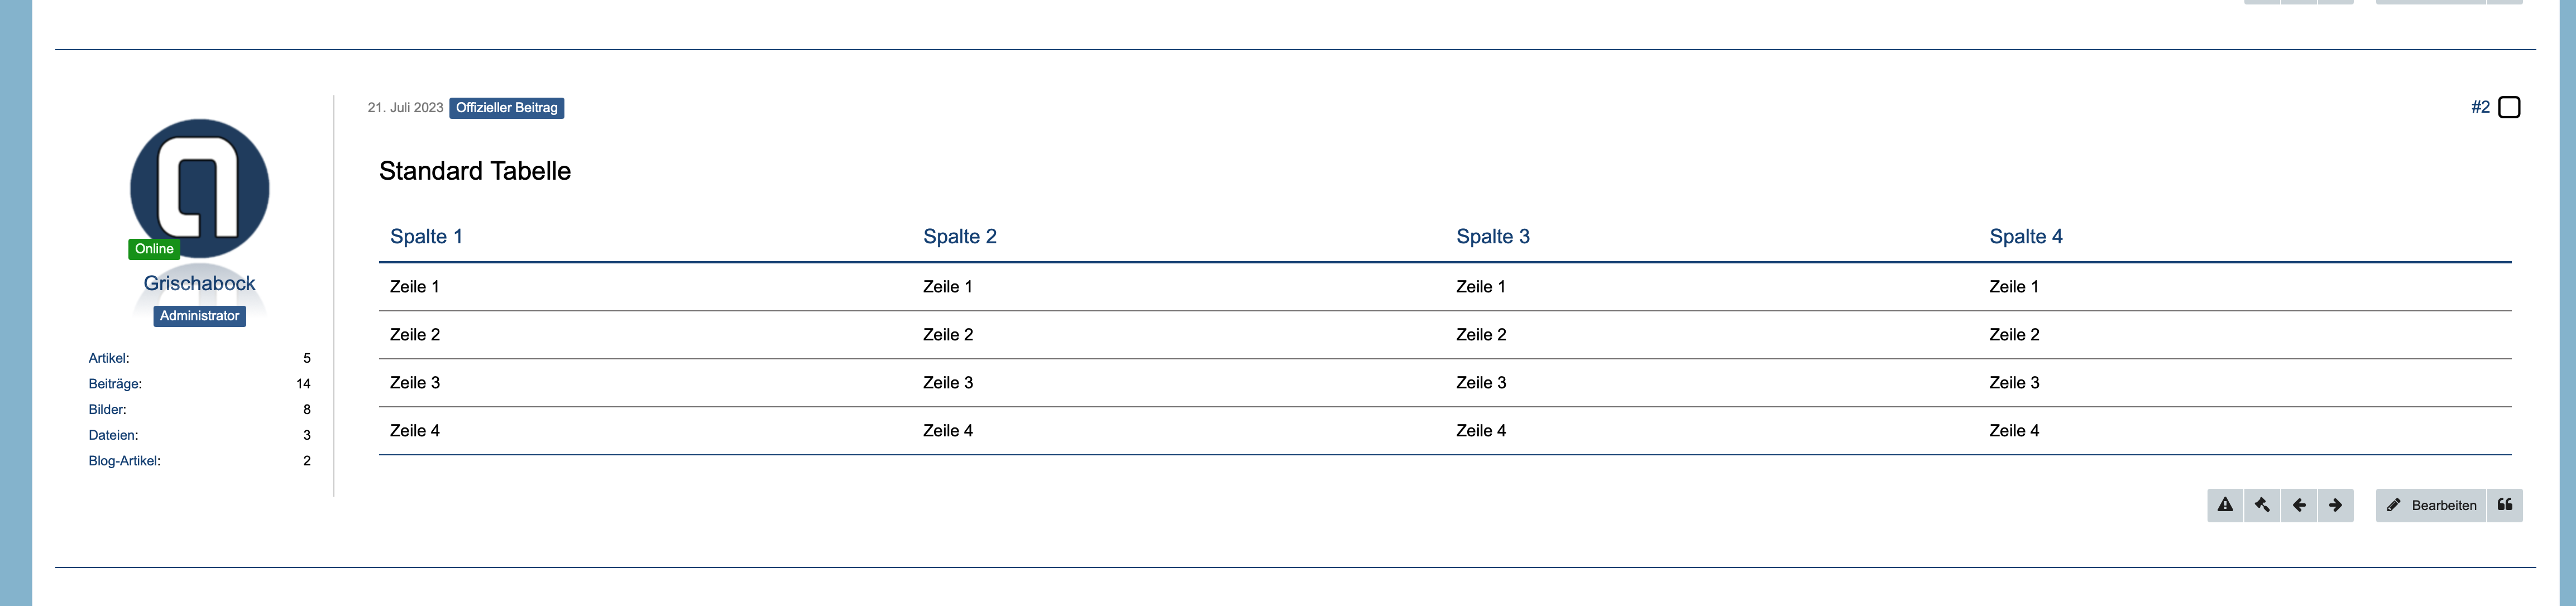Click the quote marks icon button

tap(2504, 505)
